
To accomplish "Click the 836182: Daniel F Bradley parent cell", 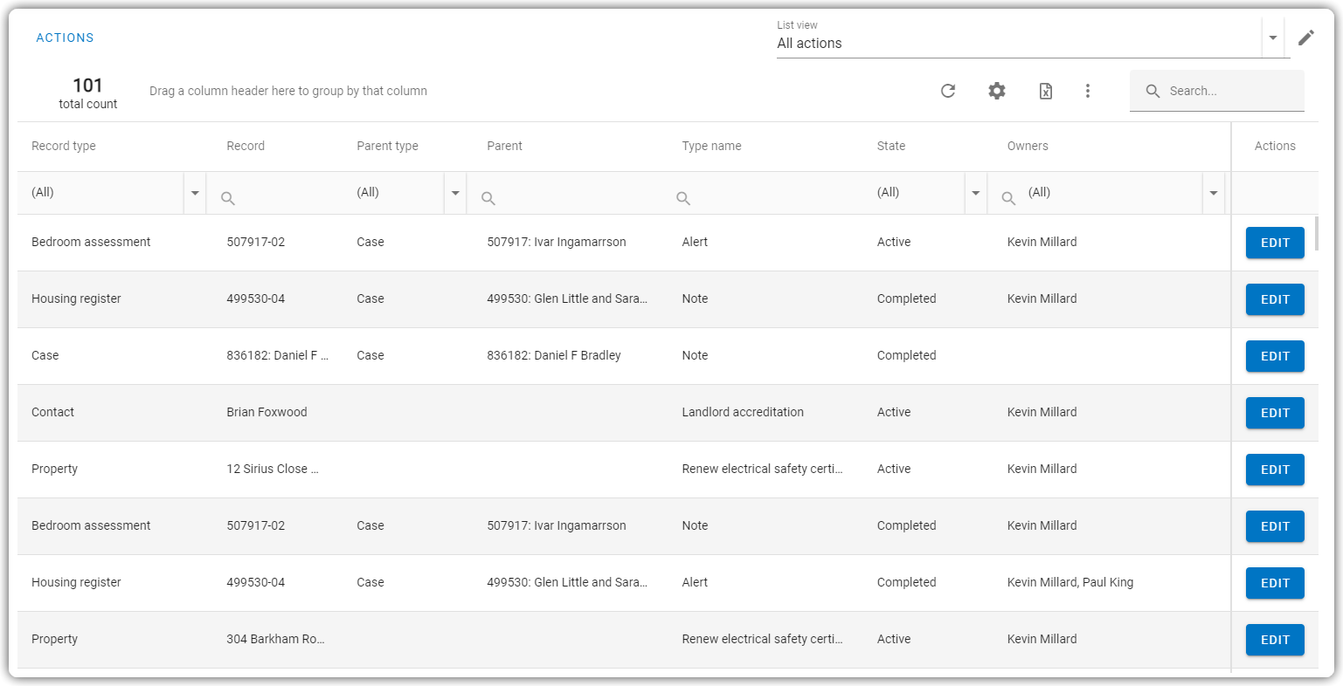I will (x=554, y=355).
